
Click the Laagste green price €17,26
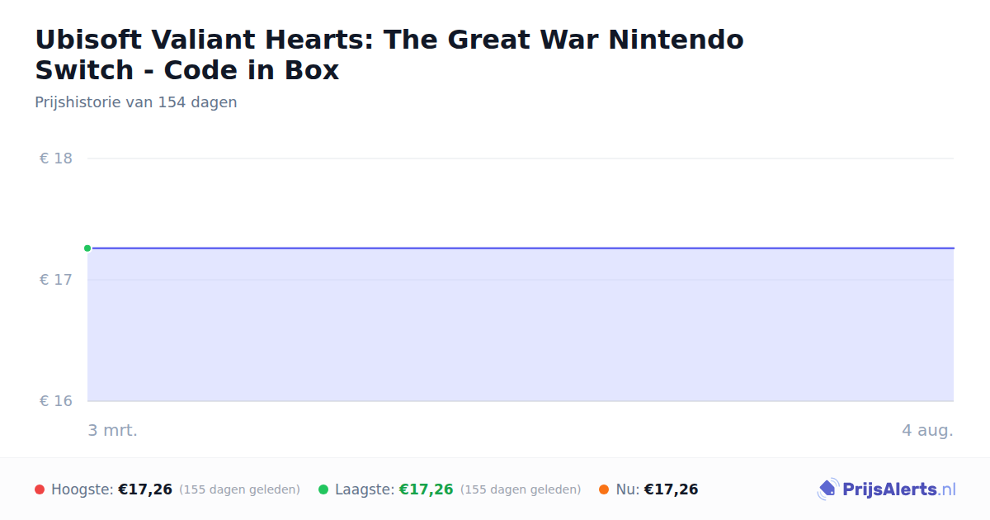point(427,489)
